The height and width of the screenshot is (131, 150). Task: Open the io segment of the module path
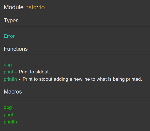pyautogui.click(x=42, y=7)
